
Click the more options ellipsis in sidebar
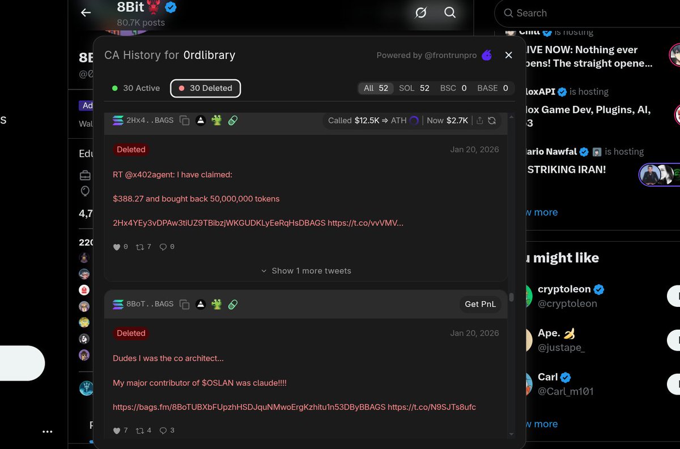48,431
